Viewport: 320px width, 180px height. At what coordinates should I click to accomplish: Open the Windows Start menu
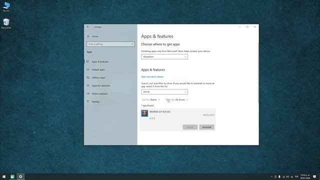[4, 176]
